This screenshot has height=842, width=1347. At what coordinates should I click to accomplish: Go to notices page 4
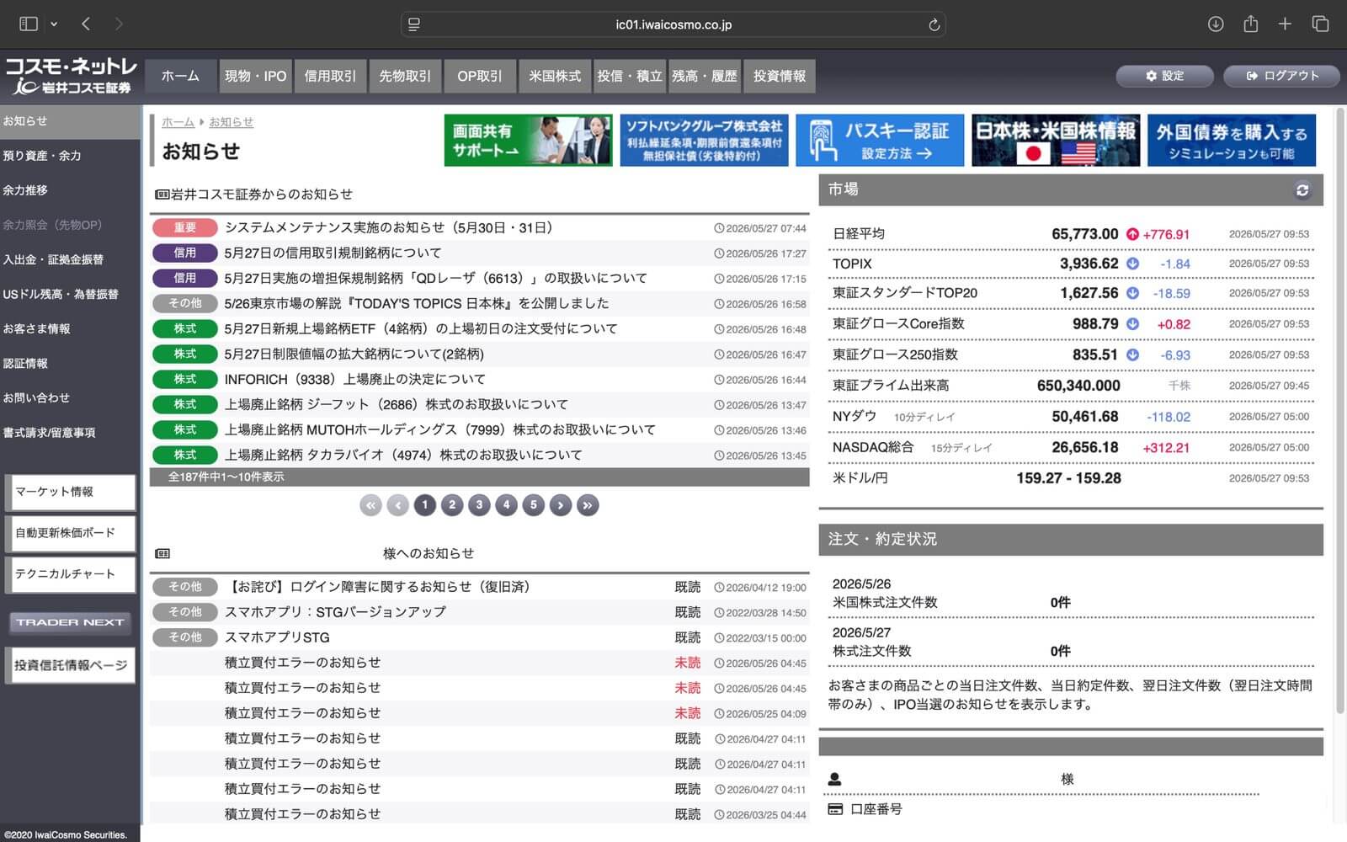coord(506,505)
